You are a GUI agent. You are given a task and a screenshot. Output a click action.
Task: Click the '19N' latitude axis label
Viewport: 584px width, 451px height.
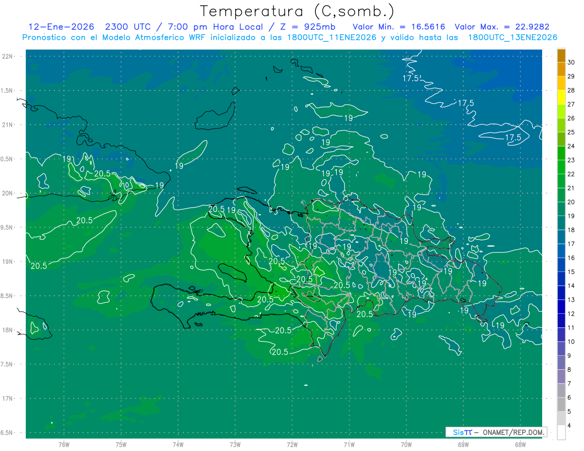tap(7, 262)
